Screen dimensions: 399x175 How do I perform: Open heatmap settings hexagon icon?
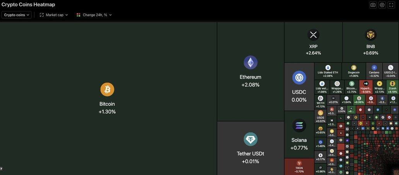tap(382, 5)
